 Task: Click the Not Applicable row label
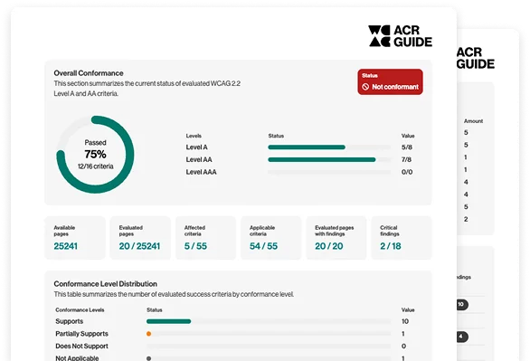(77, 358)
